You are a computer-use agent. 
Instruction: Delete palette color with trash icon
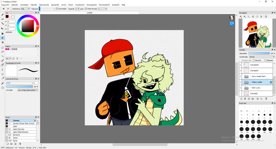coord(17,59)
